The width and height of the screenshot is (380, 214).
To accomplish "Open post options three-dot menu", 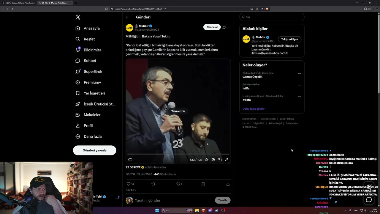I will point(229,27).
